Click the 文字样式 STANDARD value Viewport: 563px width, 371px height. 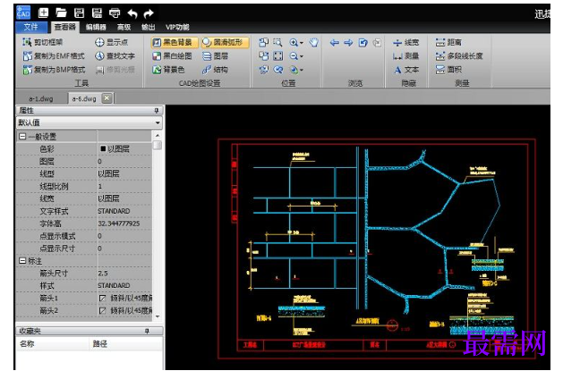click(x=114, y=211)
